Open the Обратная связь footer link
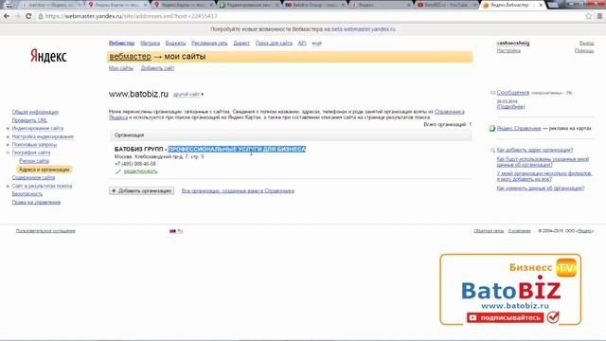Image resolution: width=606 pixels, height=341 pixels. (x=489, y=231)
